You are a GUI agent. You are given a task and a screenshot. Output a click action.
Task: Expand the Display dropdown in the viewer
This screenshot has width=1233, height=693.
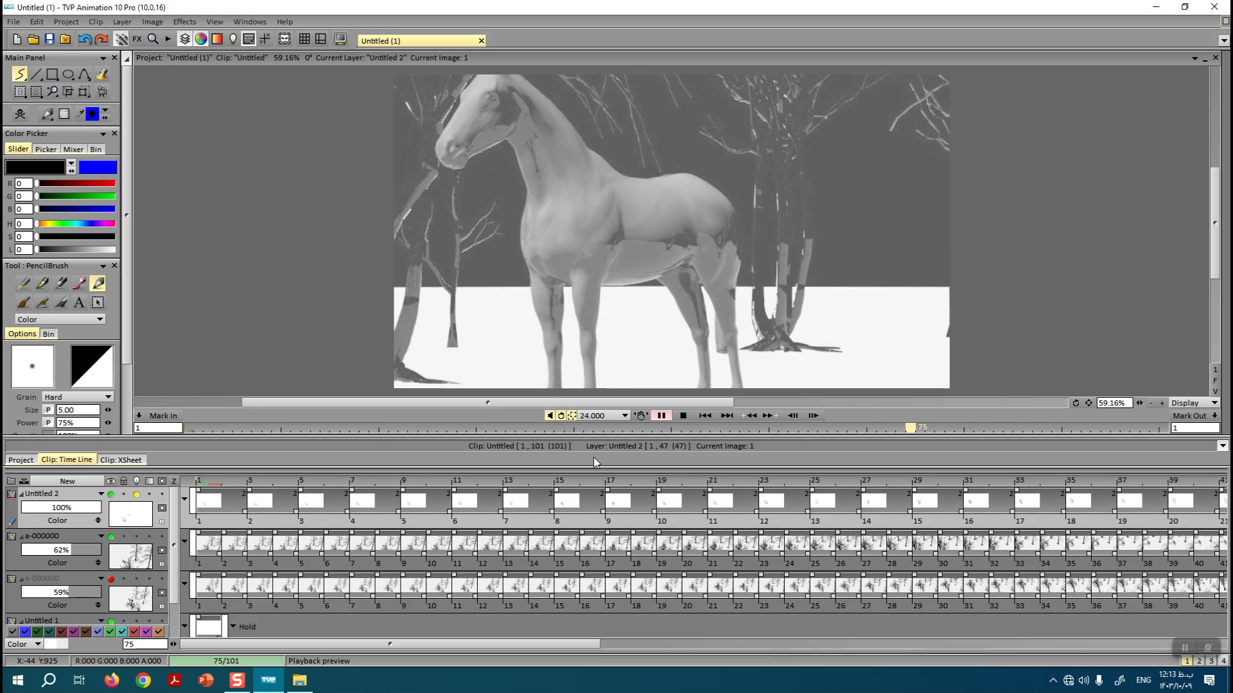click(x=1194, y=403)
